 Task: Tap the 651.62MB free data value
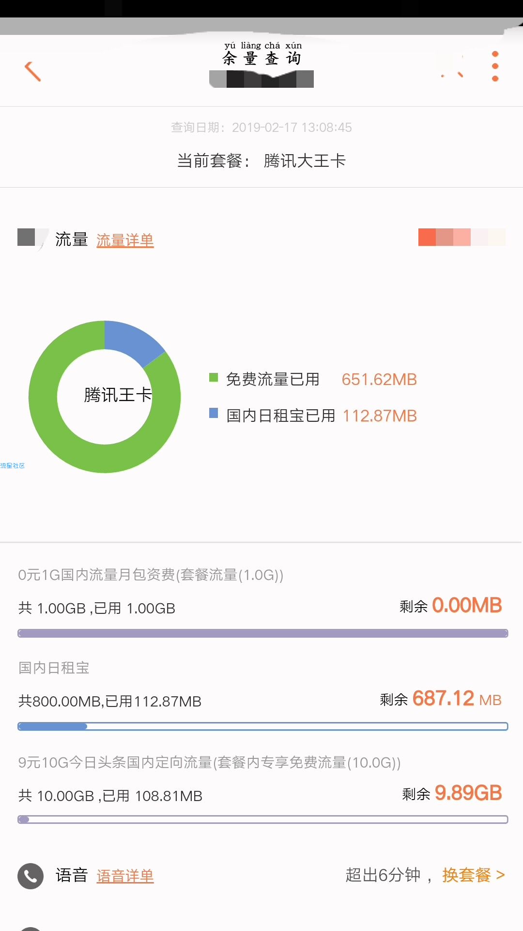379,379
